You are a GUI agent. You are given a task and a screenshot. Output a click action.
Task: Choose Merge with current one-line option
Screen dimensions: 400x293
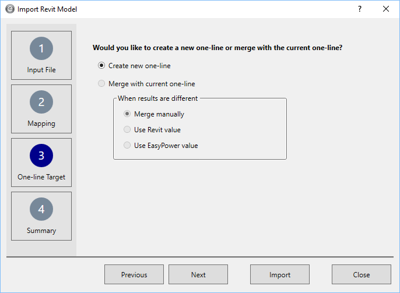click(101, 84)
